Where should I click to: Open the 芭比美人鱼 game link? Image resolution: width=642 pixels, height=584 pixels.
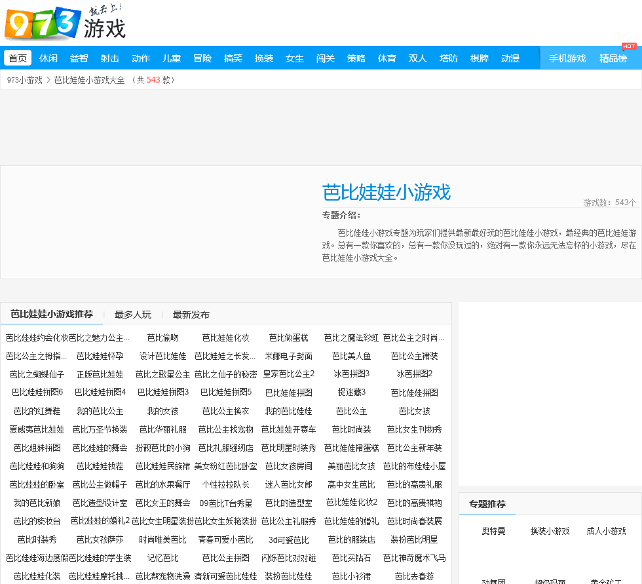pyautogui.click(x=351, y=357)
